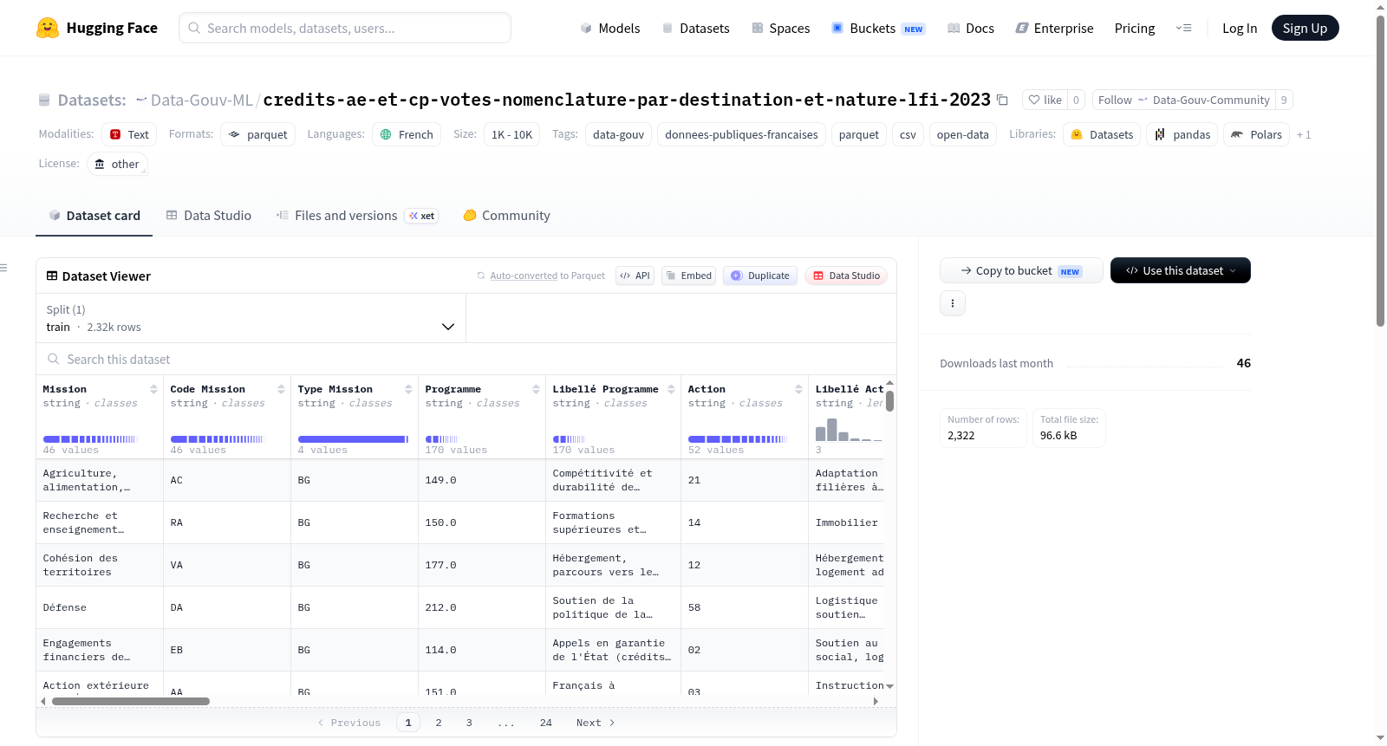Screen dimensions: 1387x746
Task: Focus the top search models field
Action: point(345,28)
